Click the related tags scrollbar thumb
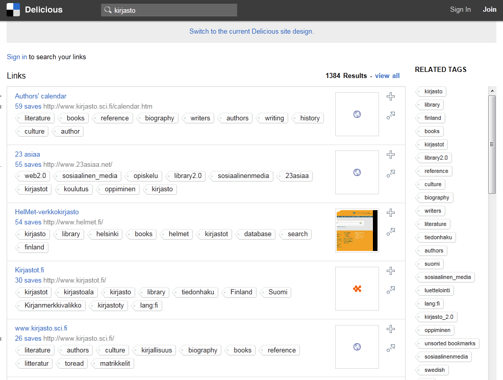Image resolution: width=503 pixels, height=380 pixels. 492,144
